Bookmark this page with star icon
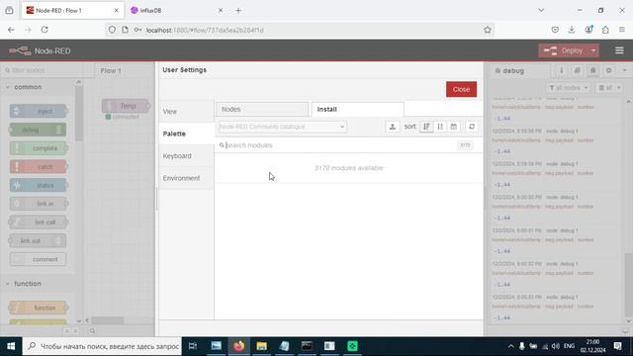 coord(488,30)
